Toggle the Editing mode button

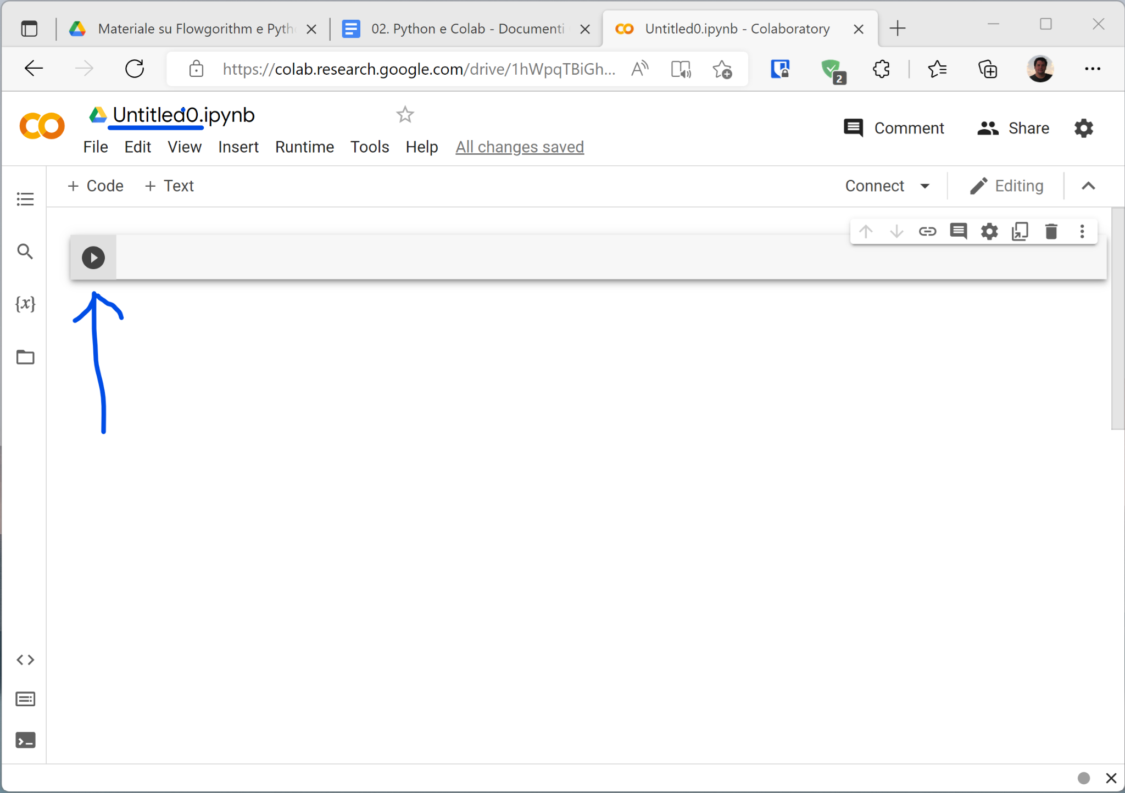coord(1007,186)
